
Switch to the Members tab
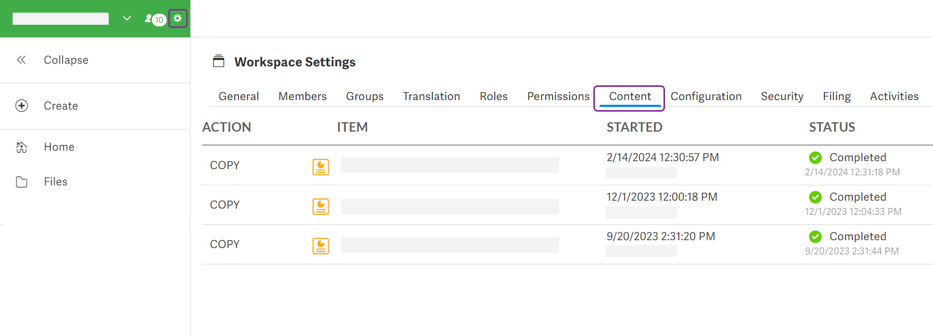[303, 96]
